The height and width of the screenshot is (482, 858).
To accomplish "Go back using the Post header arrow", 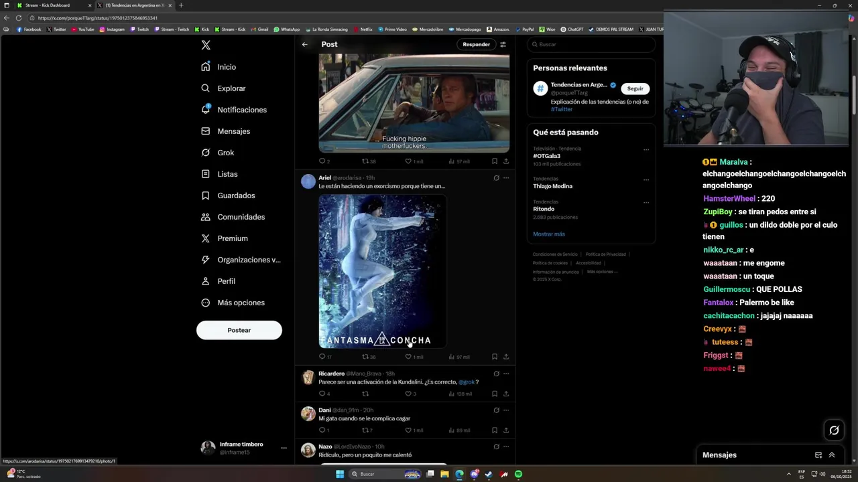I will [305, 44].
